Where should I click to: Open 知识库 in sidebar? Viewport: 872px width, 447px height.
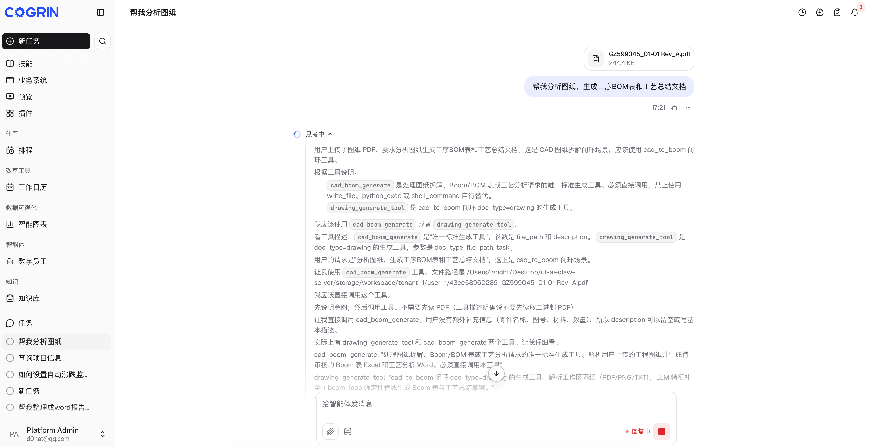click(x=56, y=298)
